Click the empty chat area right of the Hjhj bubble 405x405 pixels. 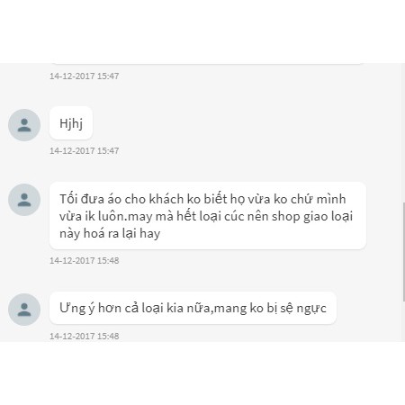tap(240, 123)
